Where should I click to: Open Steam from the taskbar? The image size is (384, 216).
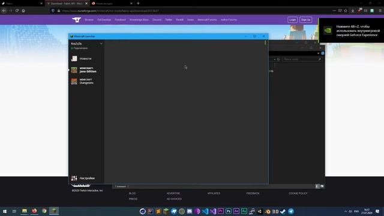[x=283, y=211]
